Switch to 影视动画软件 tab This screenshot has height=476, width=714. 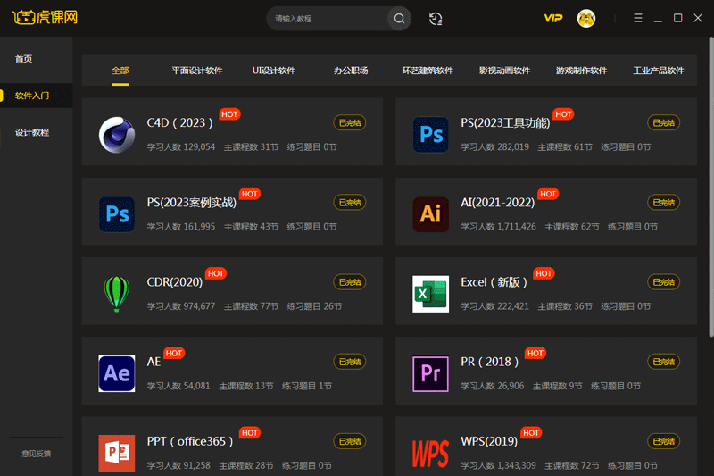click(x=504, y=71)
